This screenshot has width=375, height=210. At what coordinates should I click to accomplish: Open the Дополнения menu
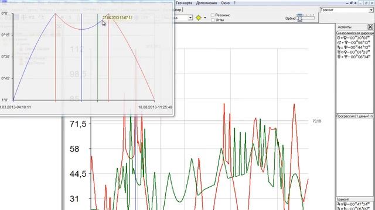tap(206, 3)
